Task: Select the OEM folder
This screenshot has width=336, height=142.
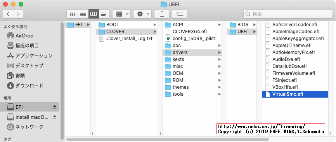Action: [x=192, y=73]
